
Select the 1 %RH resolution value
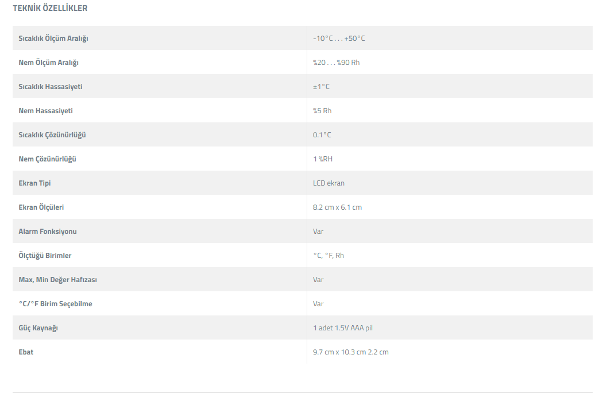tap(323, 159)
